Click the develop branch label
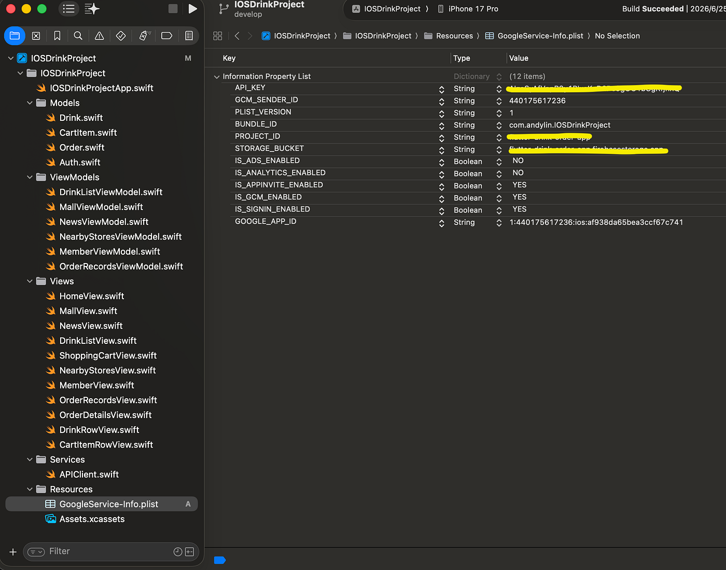The image size is (726, 570). 248,14
